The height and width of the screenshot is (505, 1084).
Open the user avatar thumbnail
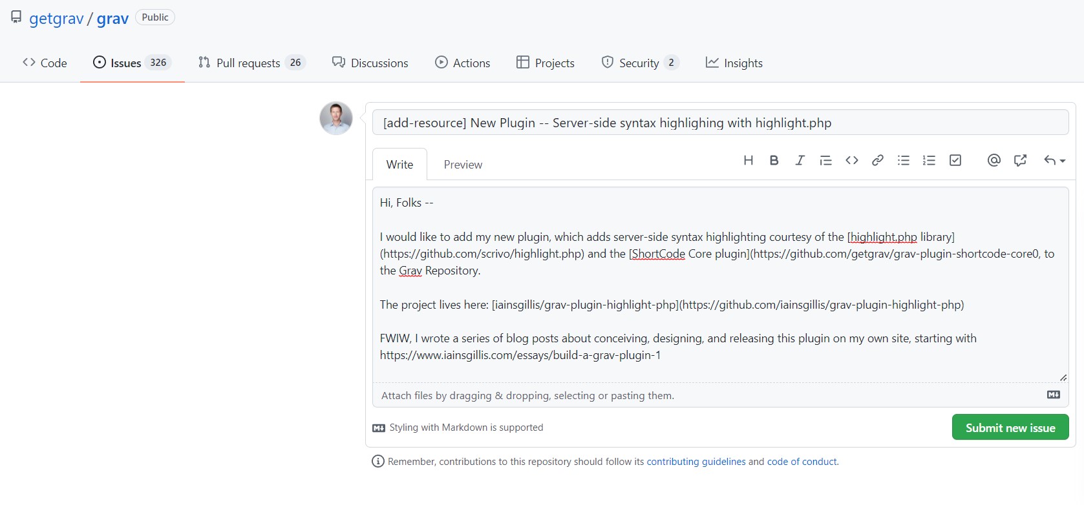click(336, 118)
